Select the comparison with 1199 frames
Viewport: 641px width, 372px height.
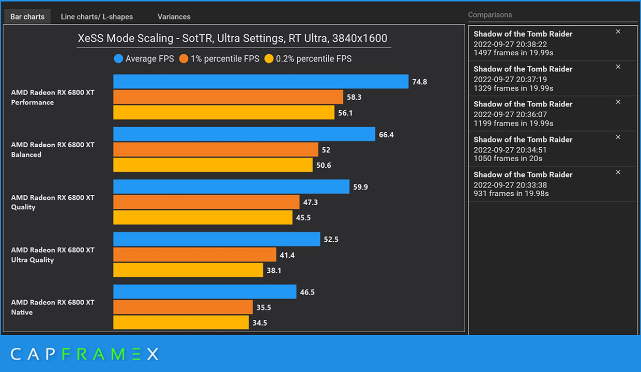click(x=553, y=114)
